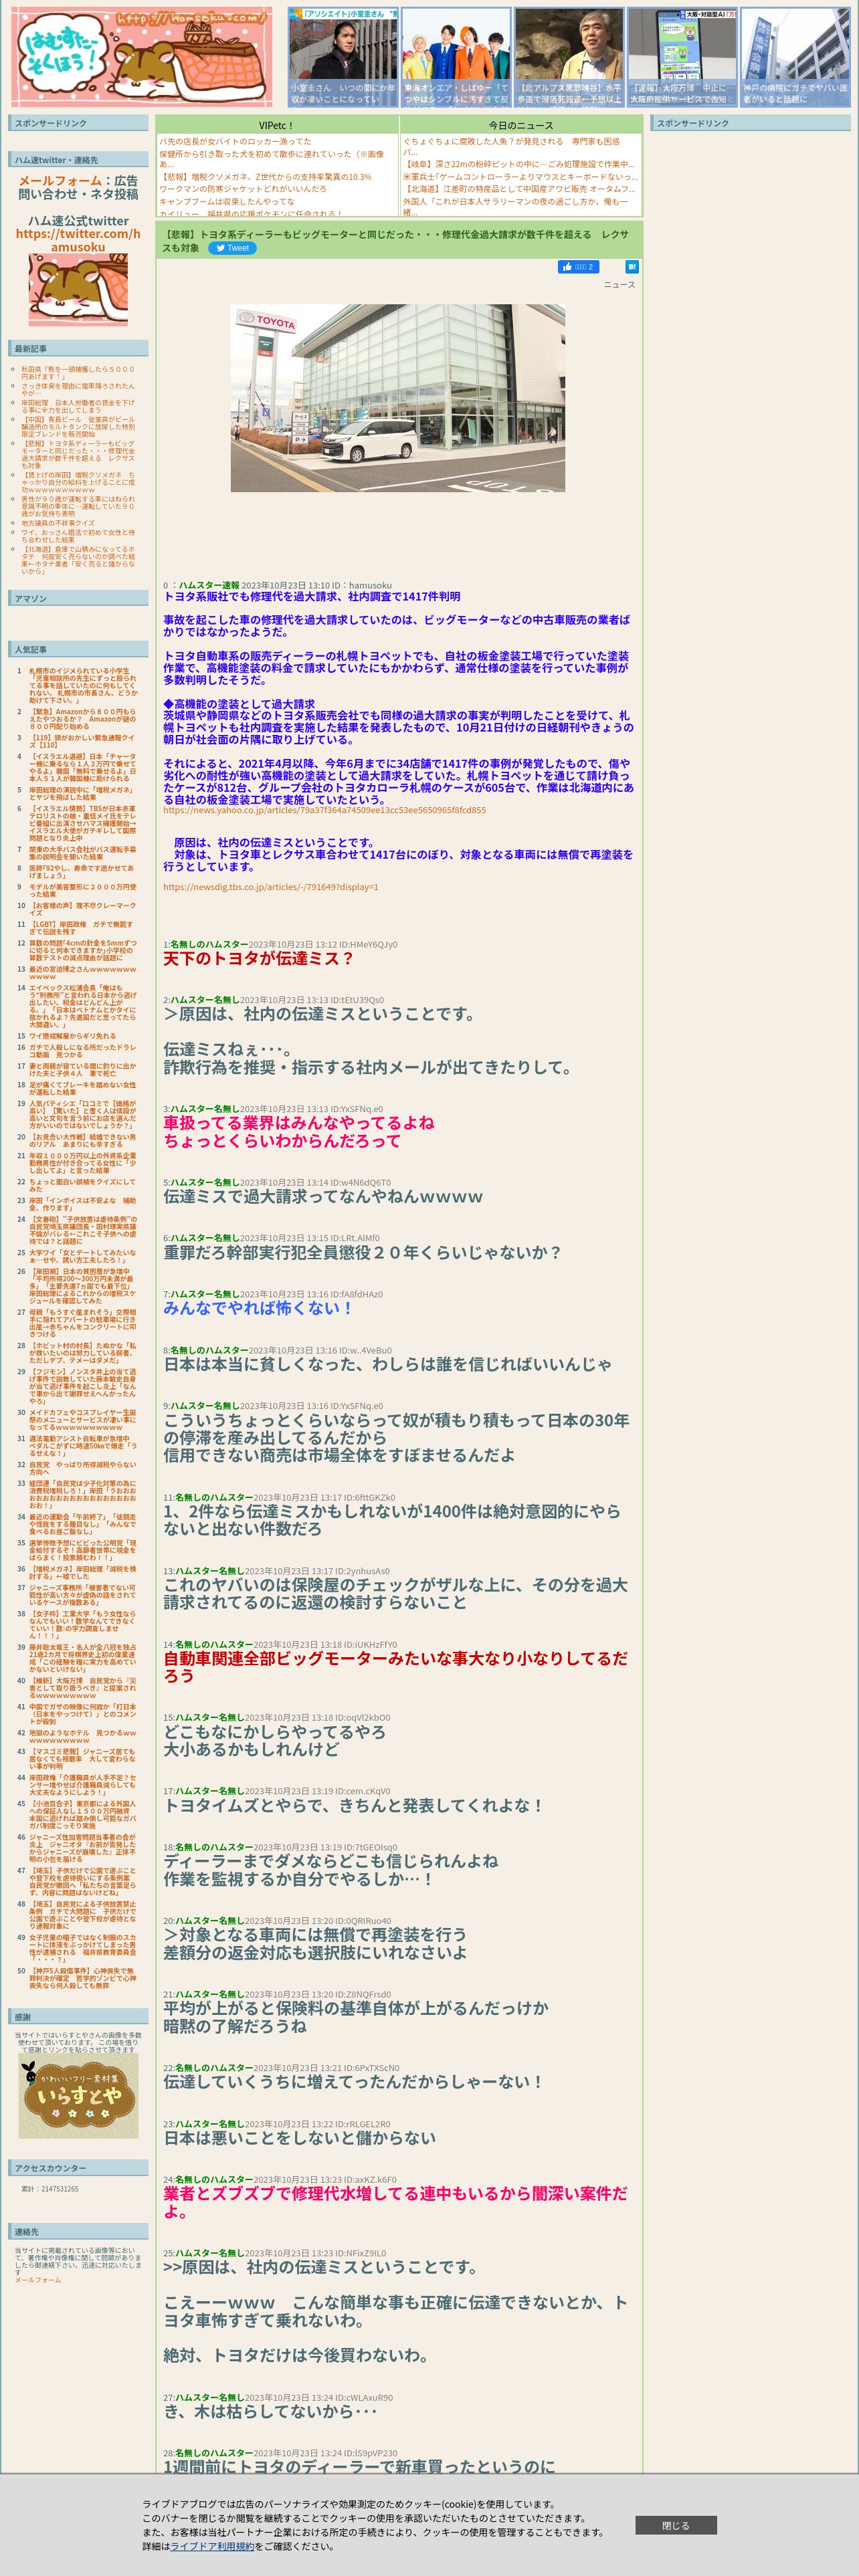Open recent article 北海道 倉庫で山積みのホタテ
This screenshot has width=859, height=2576.
point(78,560)
